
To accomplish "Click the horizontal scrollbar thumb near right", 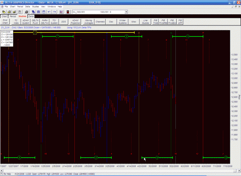I will [x=235, y=171].
